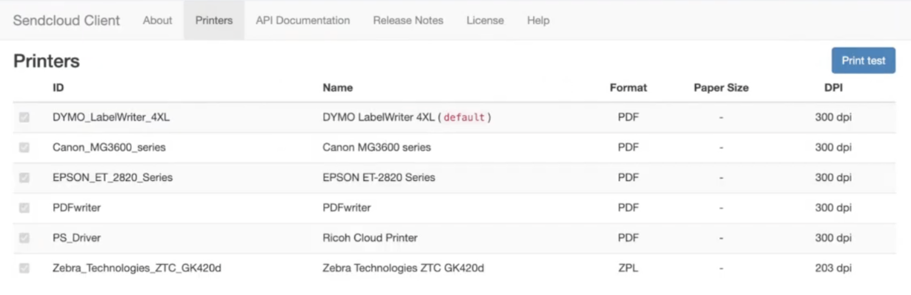
Task: Toggle checkbox for EPSON_ET_2820_Series printer
Action: click(24, 178)
